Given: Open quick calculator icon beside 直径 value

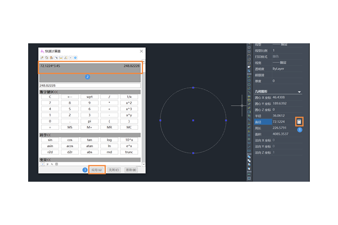Looking at the screenshot, I should click(x=300, y=121).
